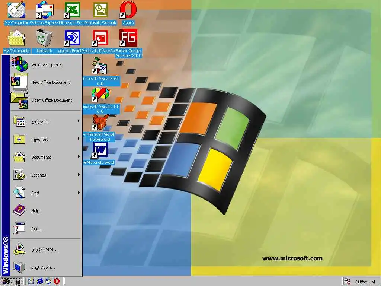
Task: Choose Run... from the Start menu
Action: 46,229
